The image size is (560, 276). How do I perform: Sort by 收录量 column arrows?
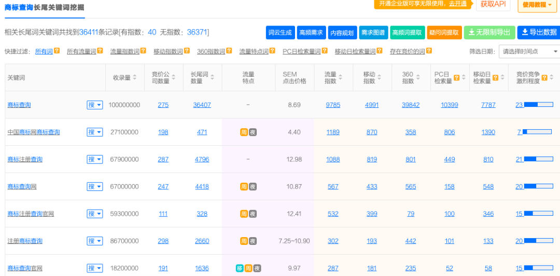pos(135,78)
